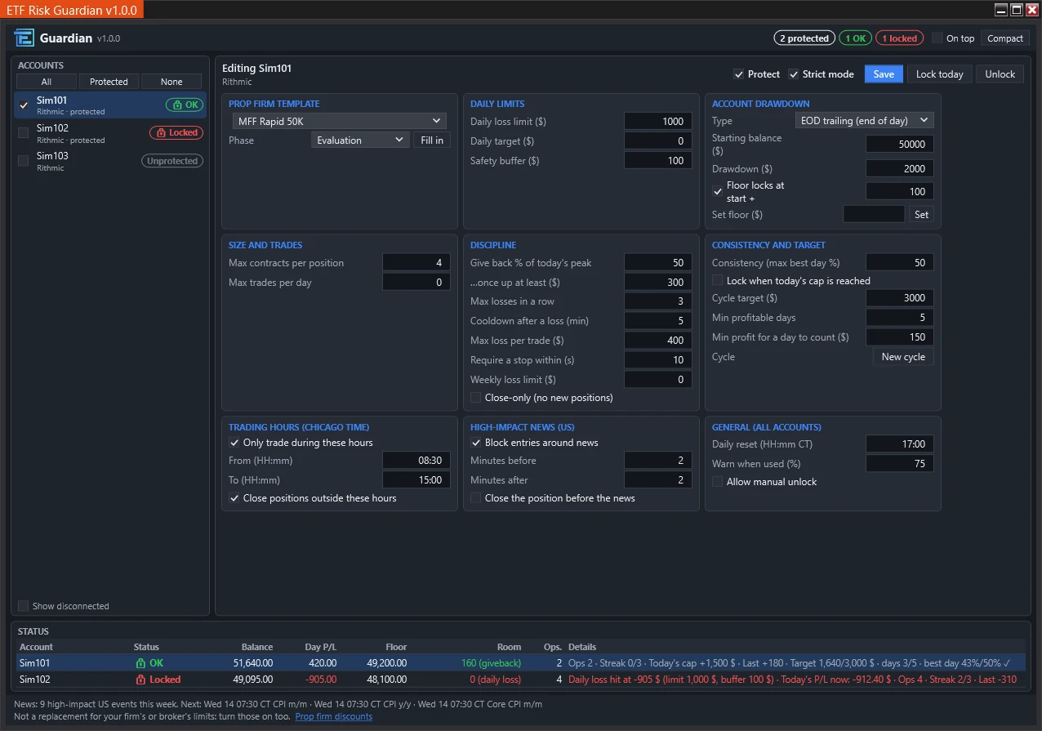Click the Daily target input field
Screen dimensions: 1042x731
658,141
